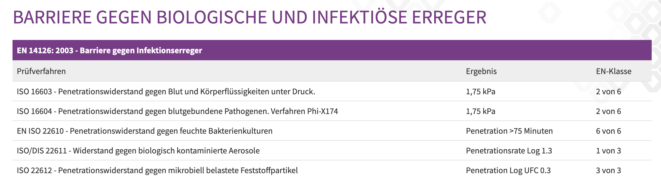
Task: Select the ISO 16603 test method row text
Action: point(166,92)
